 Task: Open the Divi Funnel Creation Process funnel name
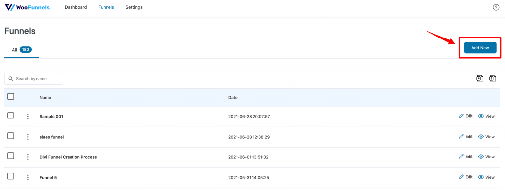68,157
